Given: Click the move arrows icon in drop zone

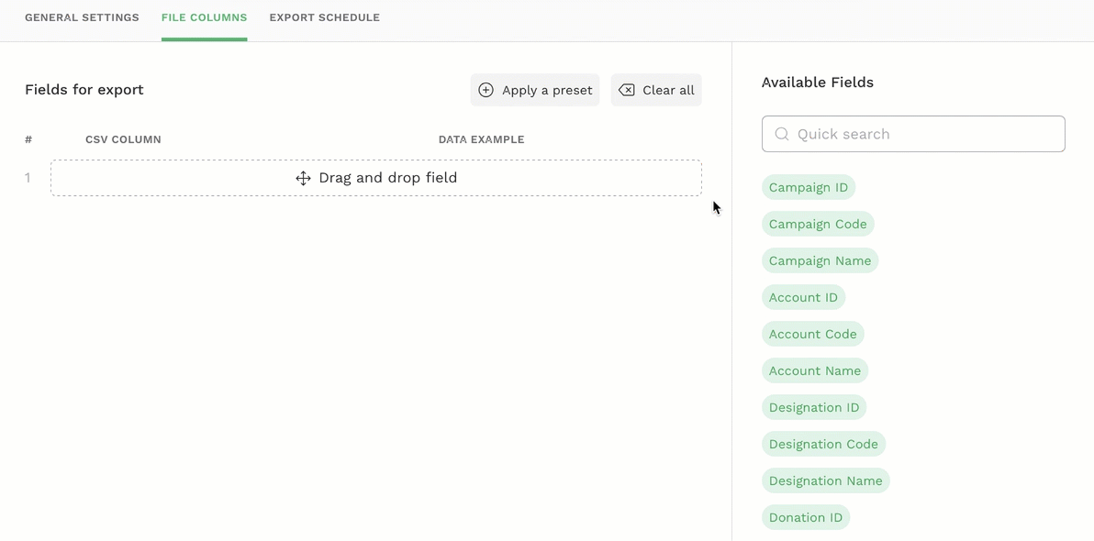Looking at the screenshot, I should [303, 178].
